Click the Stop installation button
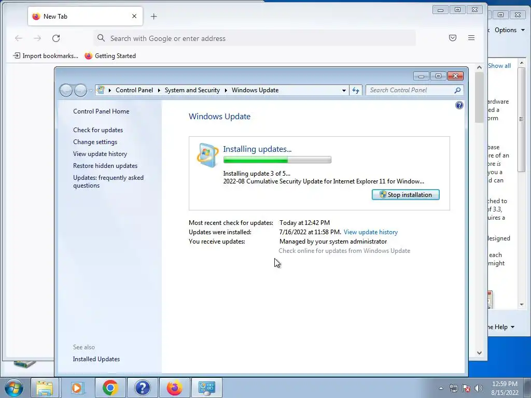 pyautogui.click(x=406, y=195)
